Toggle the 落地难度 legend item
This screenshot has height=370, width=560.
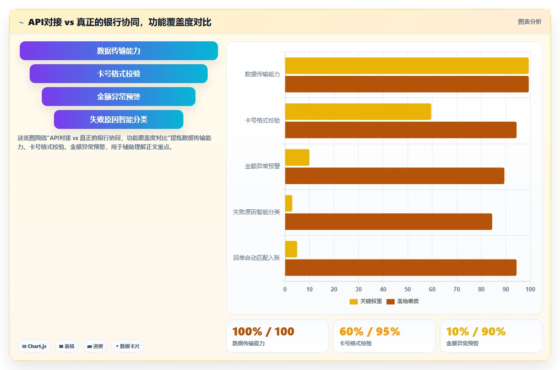[403, 301]
